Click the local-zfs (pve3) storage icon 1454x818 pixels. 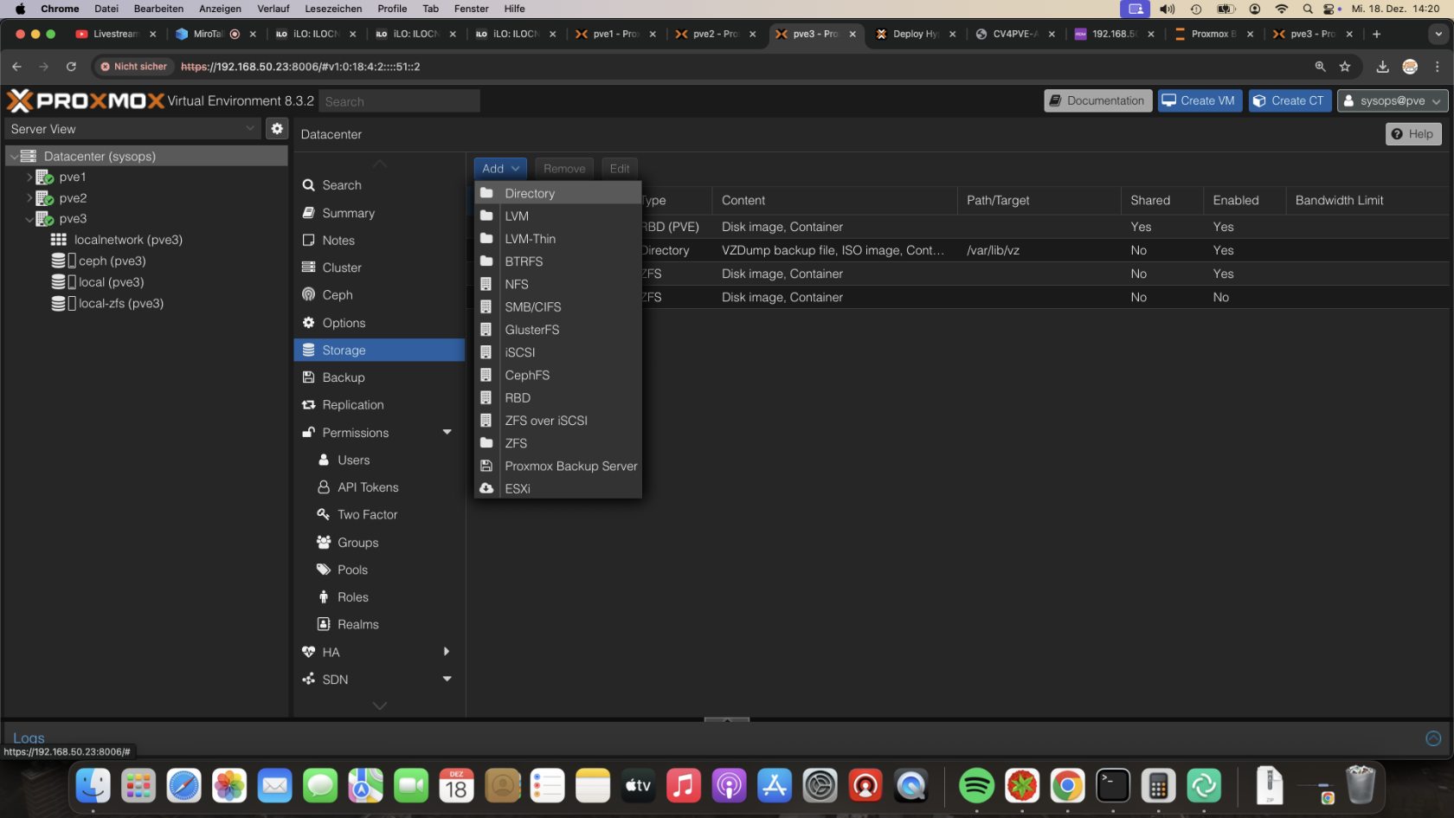pyautogui.click(x=59, y=303)
